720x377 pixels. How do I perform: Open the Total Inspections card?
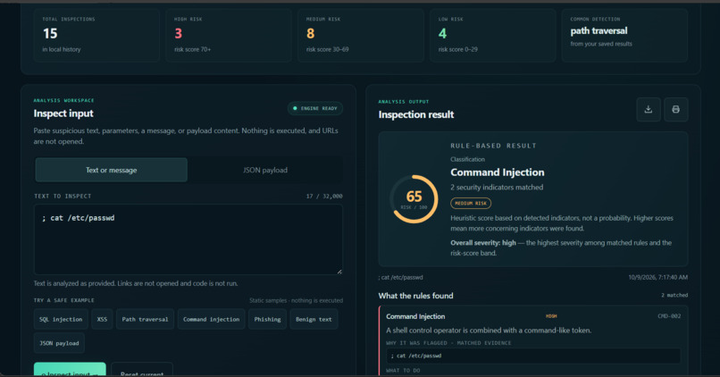[96, 35]
